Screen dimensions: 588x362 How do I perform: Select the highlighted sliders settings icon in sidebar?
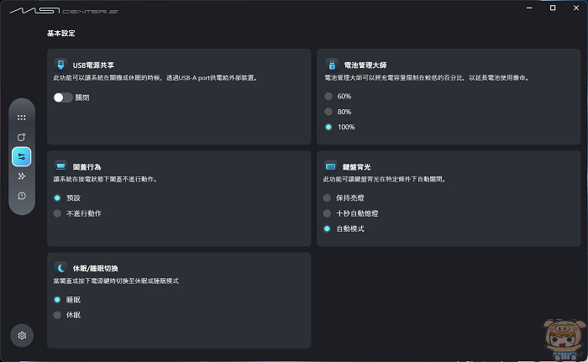[x=22, y=156]
